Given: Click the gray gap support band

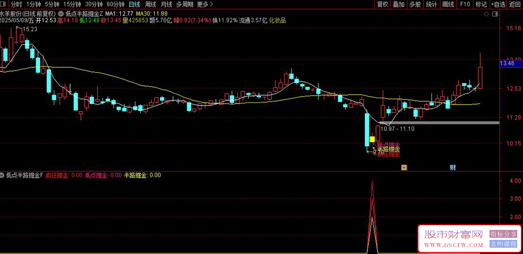Looking at the screenshot, I should 439,123.
